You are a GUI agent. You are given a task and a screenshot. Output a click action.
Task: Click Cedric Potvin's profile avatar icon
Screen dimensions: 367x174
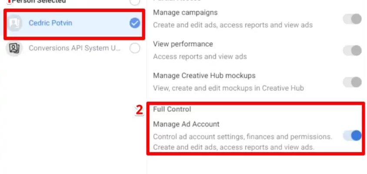coord(16,23)
